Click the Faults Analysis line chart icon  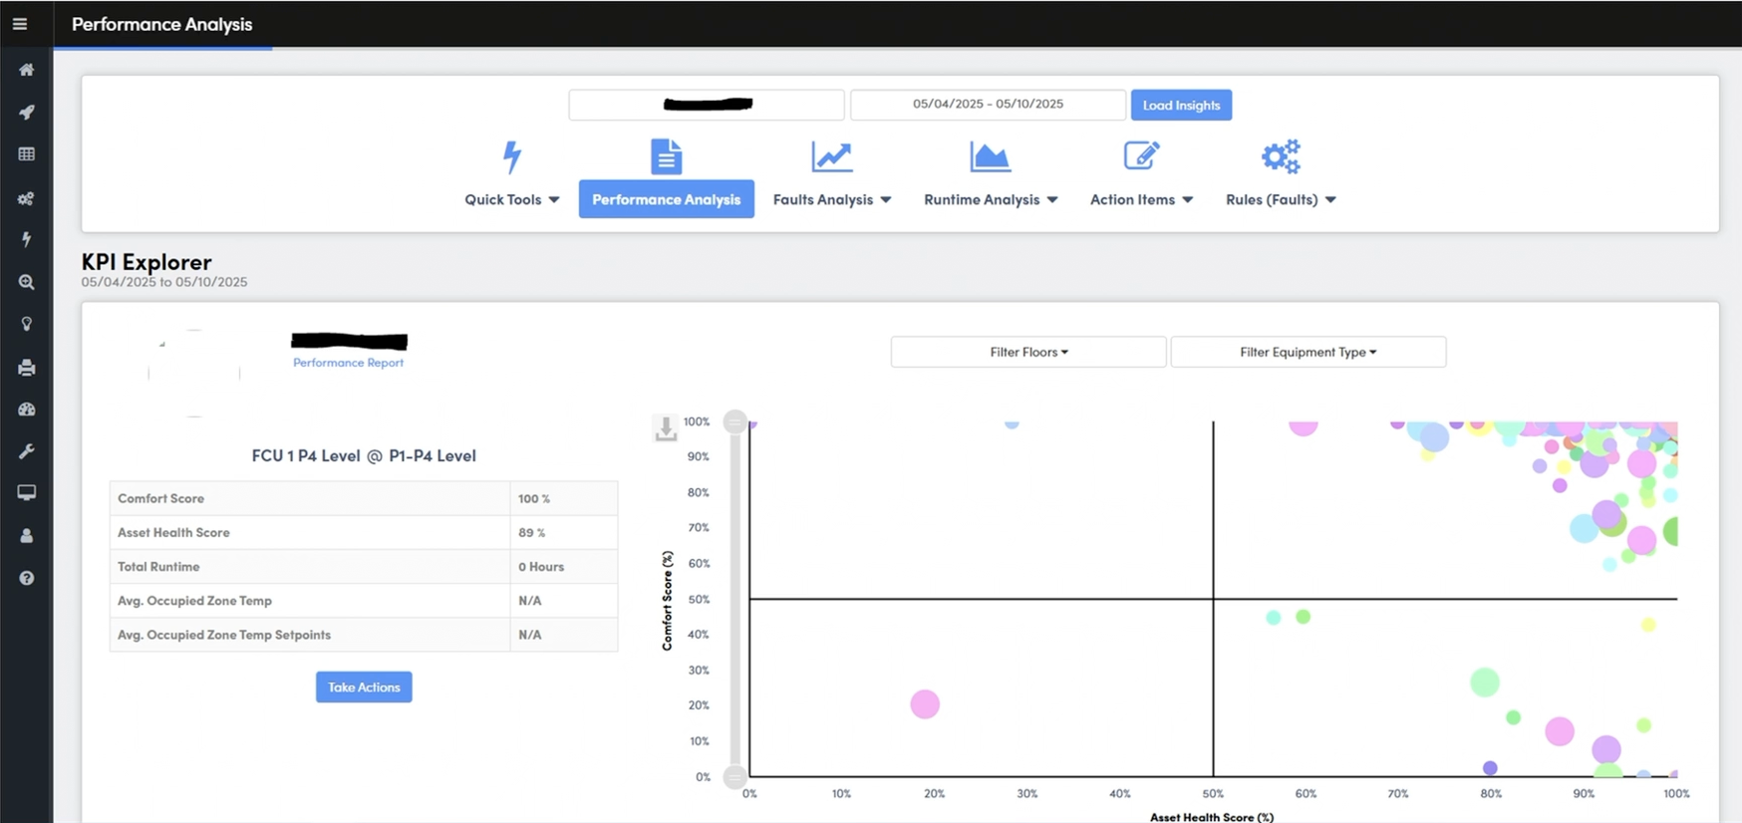(x=831, y=156)
